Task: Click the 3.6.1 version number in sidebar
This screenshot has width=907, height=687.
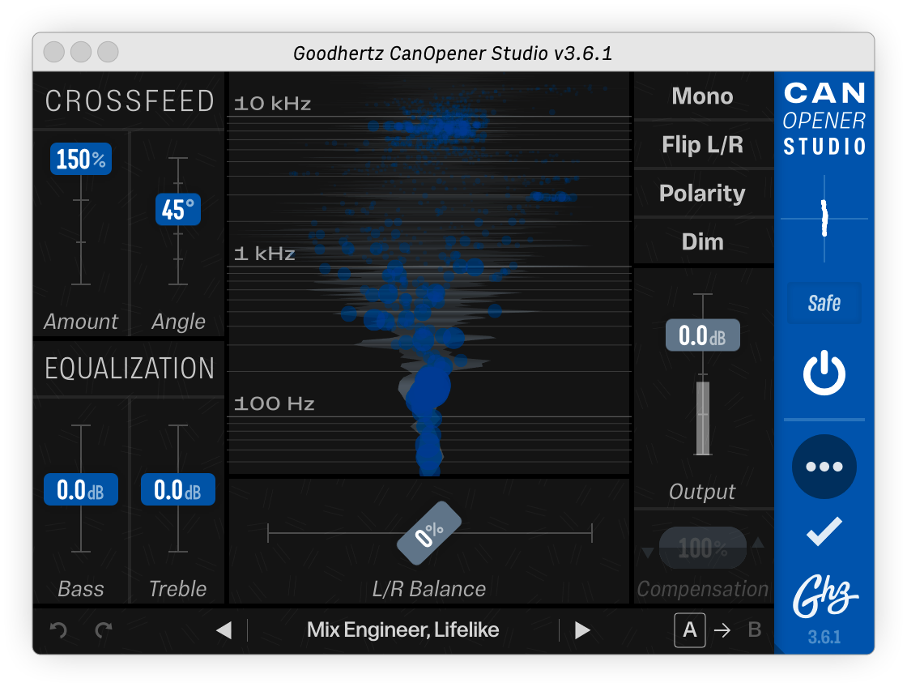Action: (824, 638)
